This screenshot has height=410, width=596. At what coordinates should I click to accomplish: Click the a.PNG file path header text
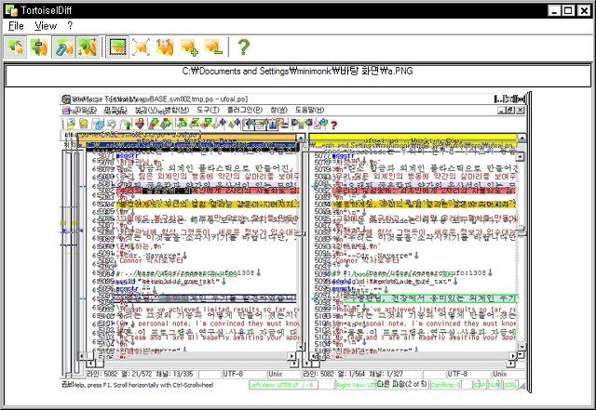pyautogui.click(x=298, y=71)
